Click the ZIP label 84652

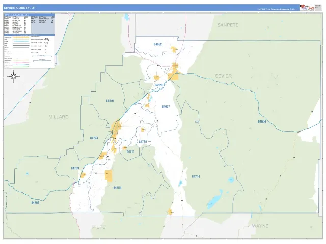[x=158, y=44]
